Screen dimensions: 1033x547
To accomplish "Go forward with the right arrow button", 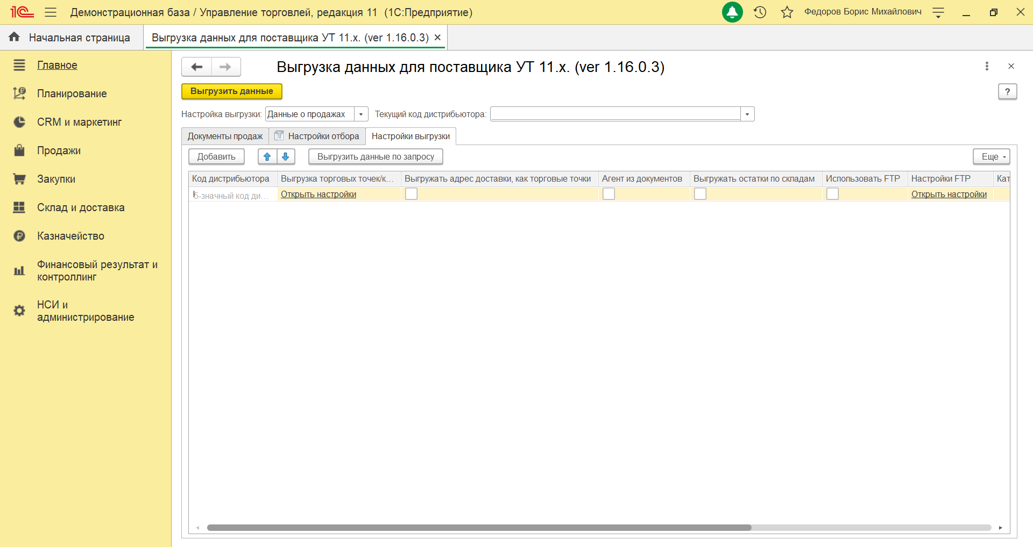I will (x=226, y=67).
